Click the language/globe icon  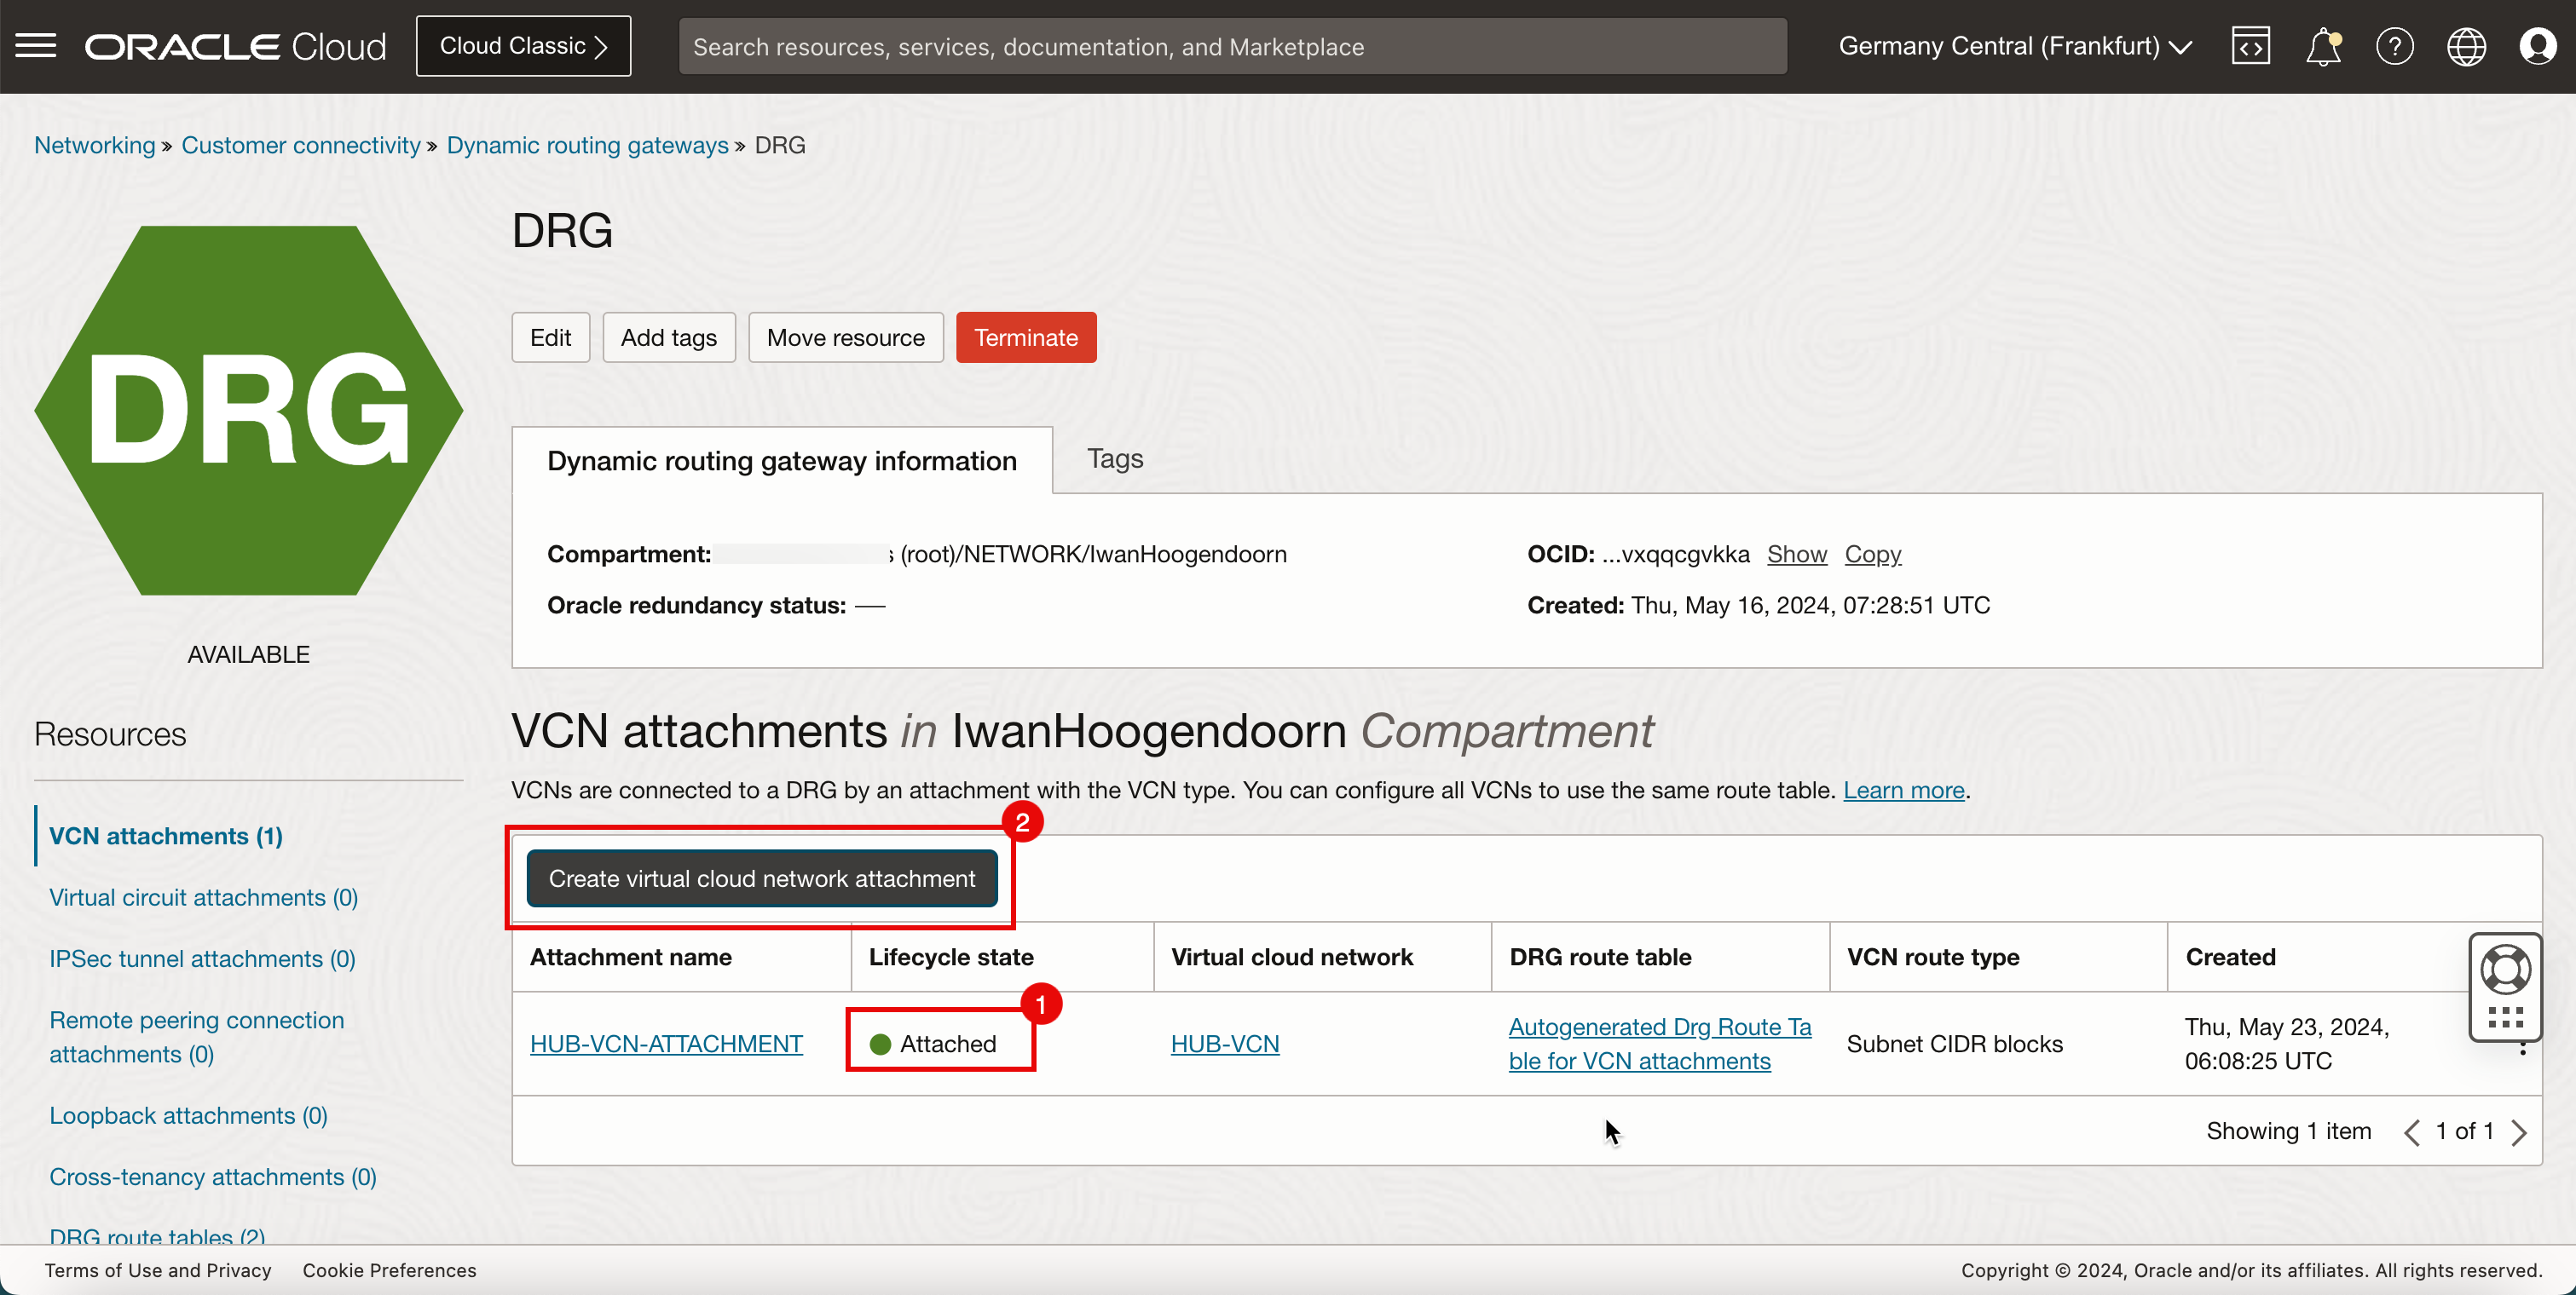(x=2465, y=46)
